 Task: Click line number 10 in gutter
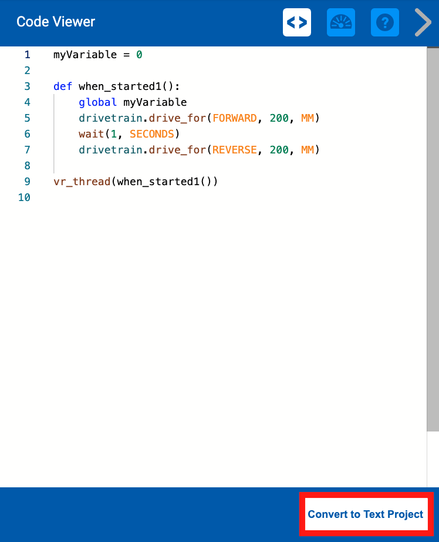point(24,197)
